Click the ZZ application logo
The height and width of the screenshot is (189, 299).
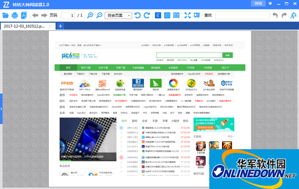[x=6, y=4]
